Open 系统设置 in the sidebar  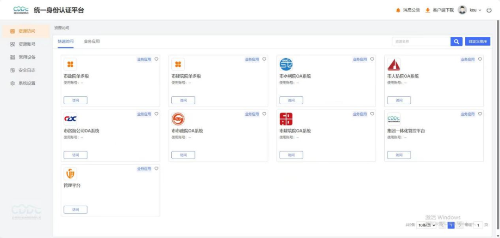pyautogui.click(x=26, y=83)
